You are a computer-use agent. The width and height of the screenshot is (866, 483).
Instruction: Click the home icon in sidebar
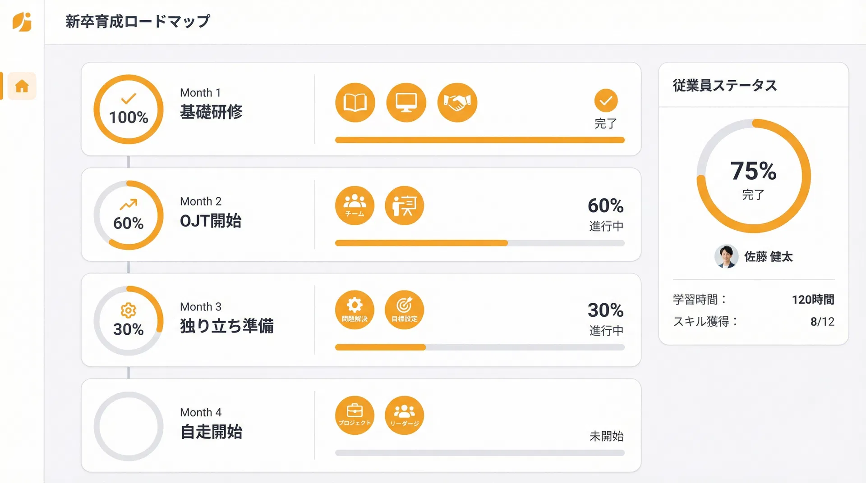pos(22,86)
